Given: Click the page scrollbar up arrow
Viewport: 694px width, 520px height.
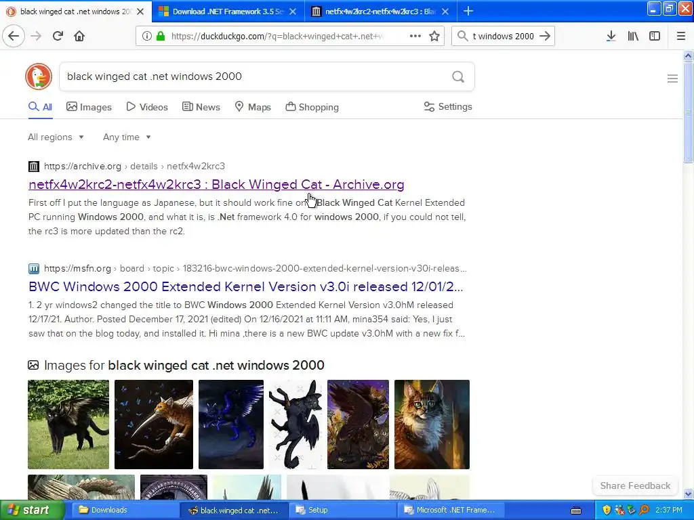Looking at the screenshot, I should point(689,56).
